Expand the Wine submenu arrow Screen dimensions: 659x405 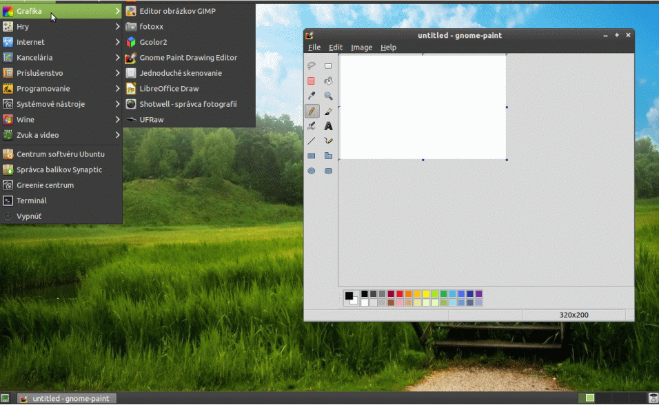[x=117, y=120]
